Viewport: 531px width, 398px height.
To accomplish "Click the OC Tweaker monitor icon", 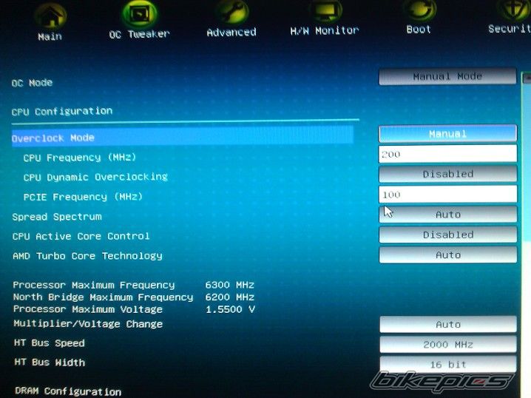I will 139,13.
